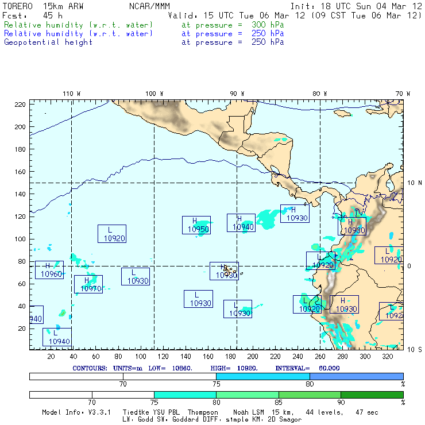Image resolution: width=425 pixels, height=425 pixels.
Task: Click the green 300 hPa humidity title line
Action: click(x=144, y=25)
